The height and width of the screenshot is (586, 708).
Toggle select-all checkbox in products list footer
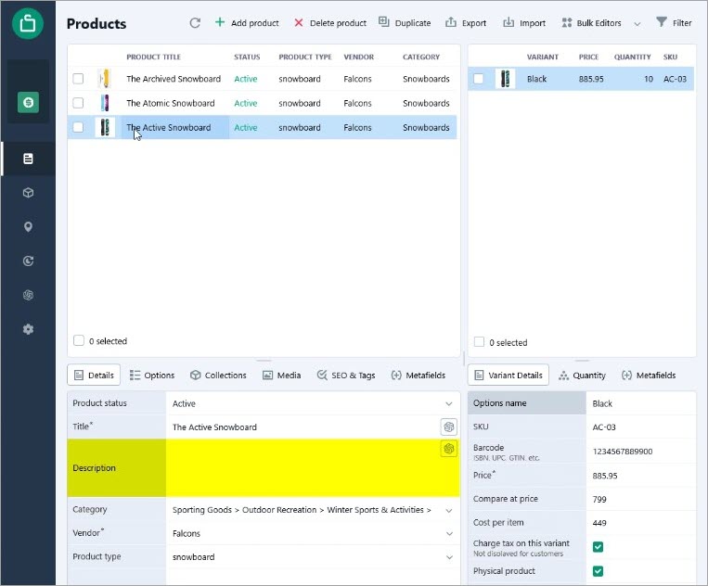pyautogui.click(x=79, y=340)
